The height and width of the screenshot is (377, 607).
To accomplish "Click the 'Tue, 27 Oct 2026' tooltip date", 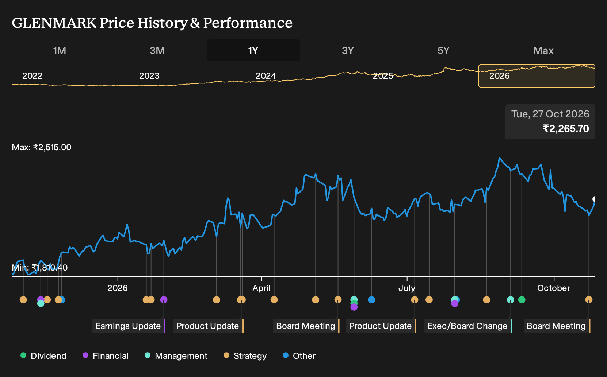I will coord(550,114).
